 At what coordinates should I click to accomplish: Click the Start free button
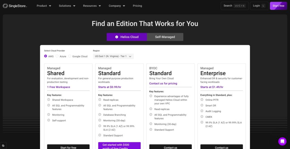pyautogui.click(x=278, y=6)
